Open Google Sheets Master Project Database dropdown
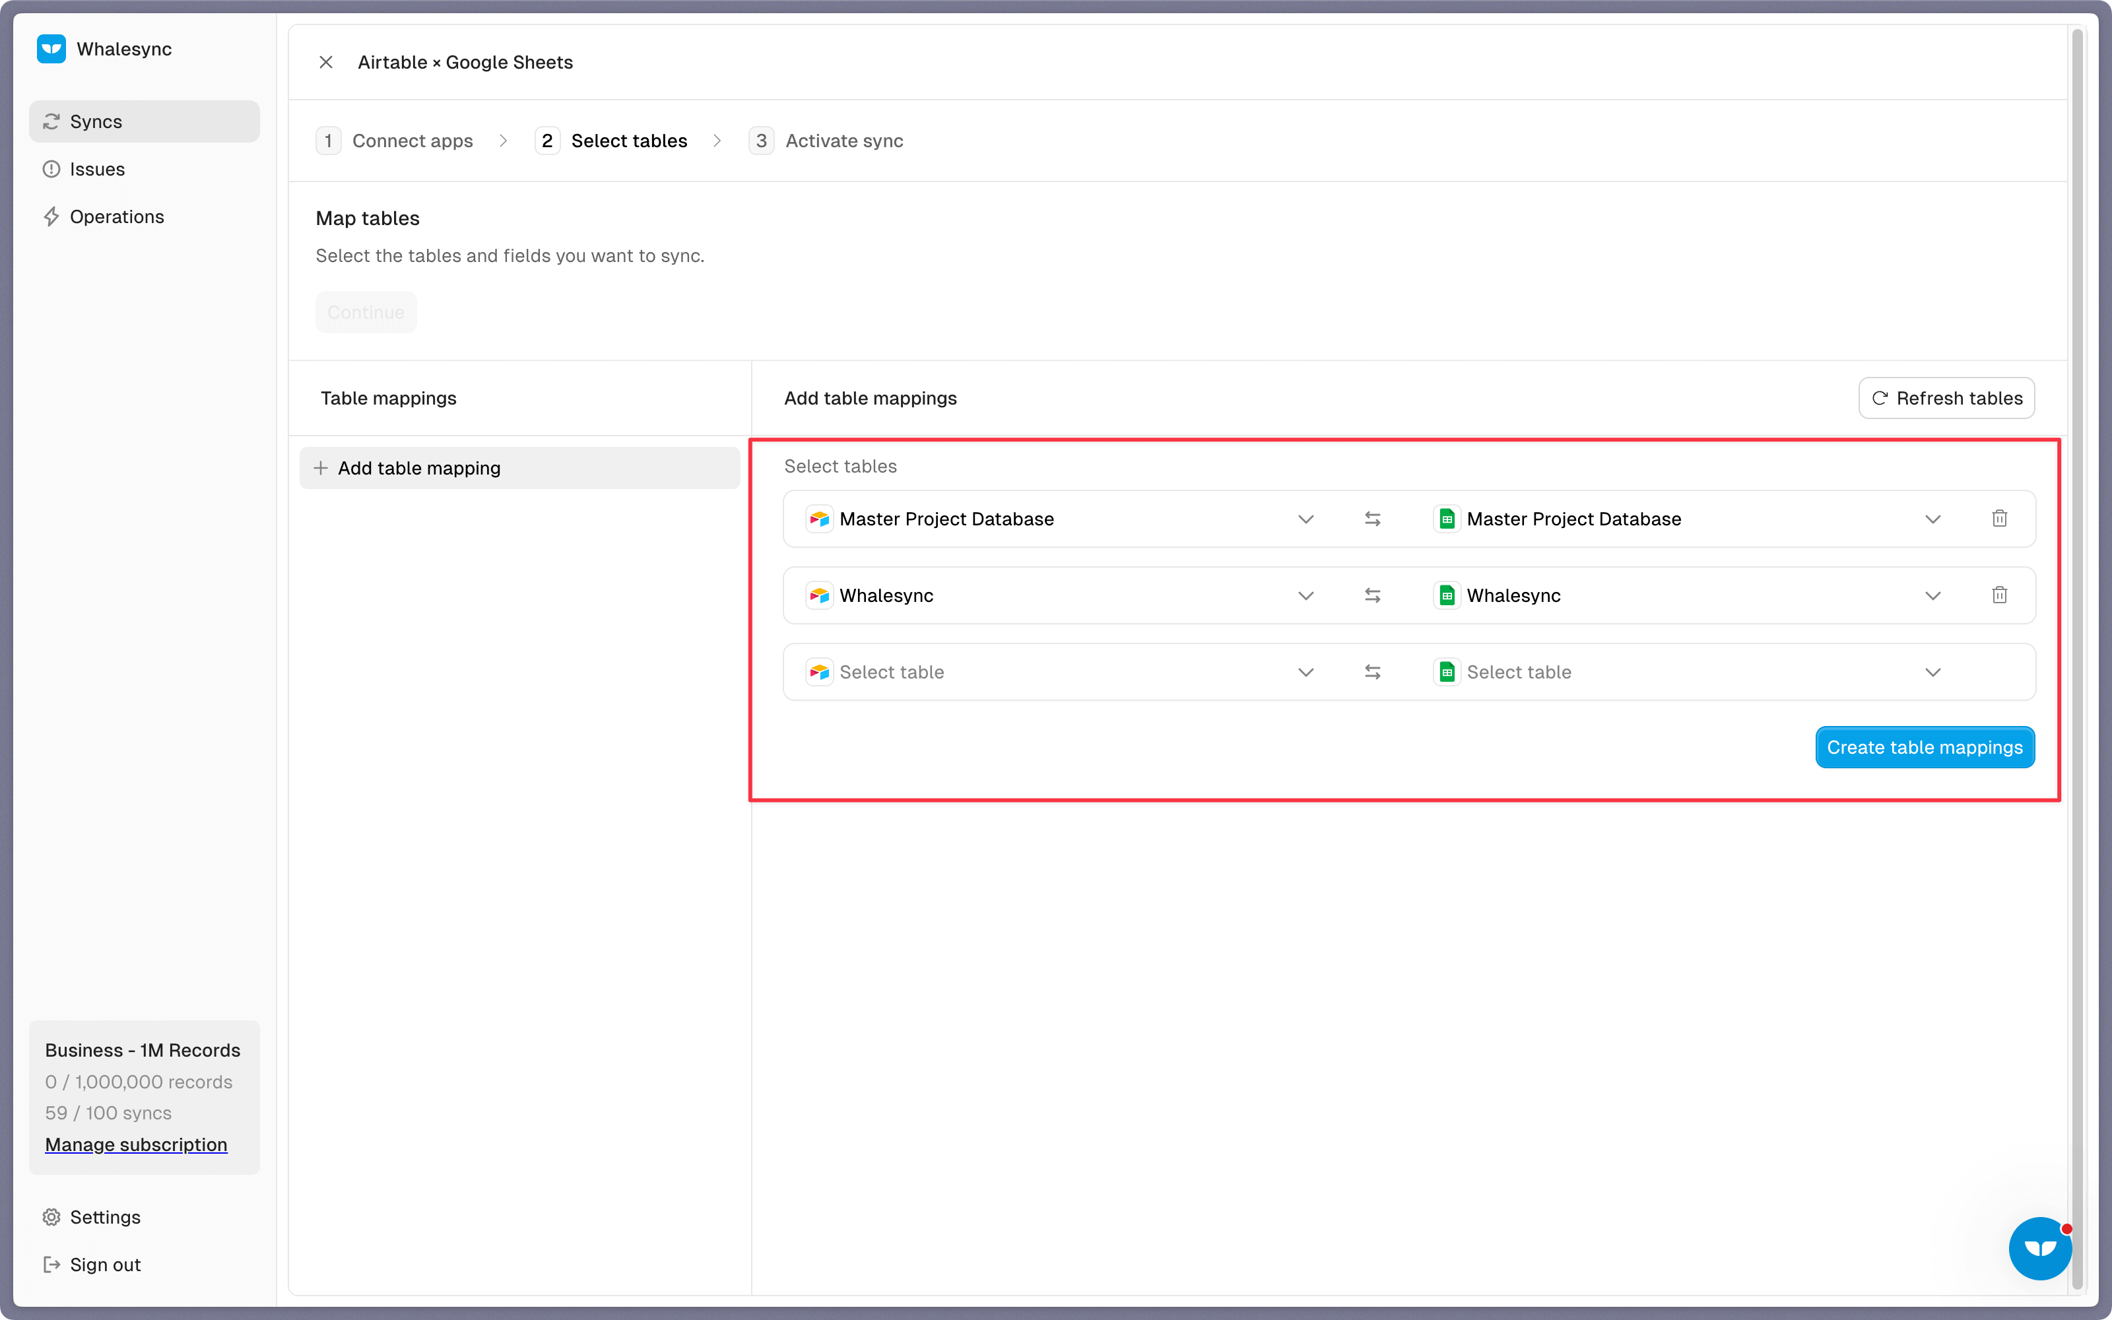The image size is (2112, 1320). 1688,519
